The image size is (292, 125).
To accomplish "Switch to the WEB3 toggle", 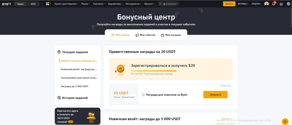I will [x=33, y=4].
